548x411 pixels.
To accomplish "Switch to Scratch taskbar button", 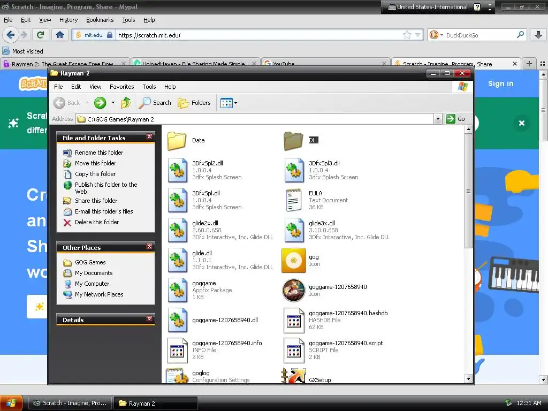I will 70,403.
